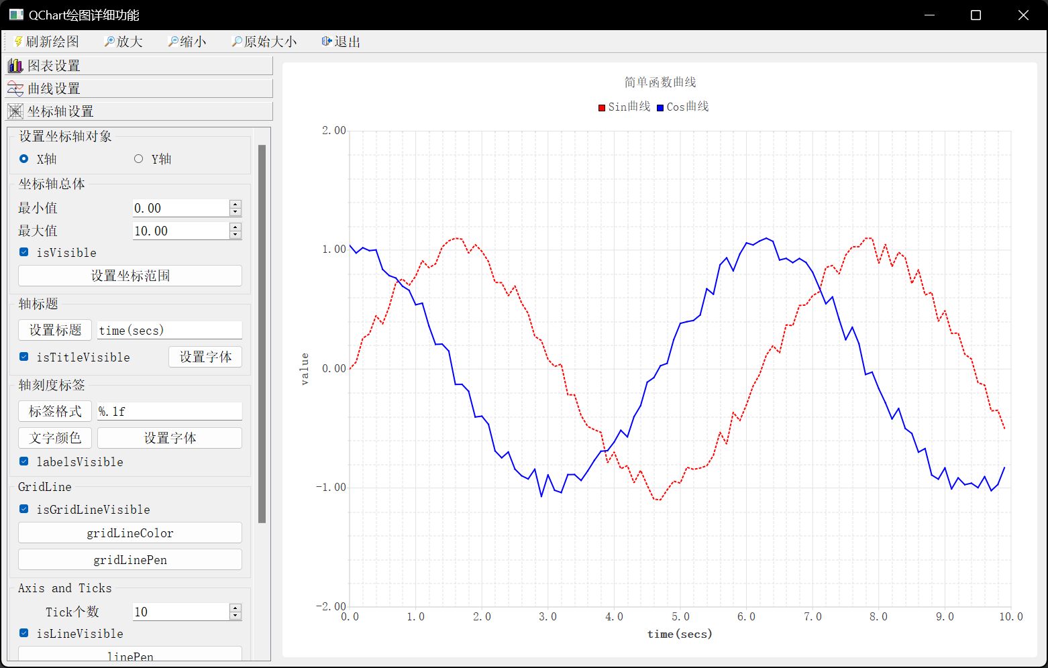Click 设置字体 button beside isTitleVisible
The height and width of the screenshot is (668, 1048).
205,357
